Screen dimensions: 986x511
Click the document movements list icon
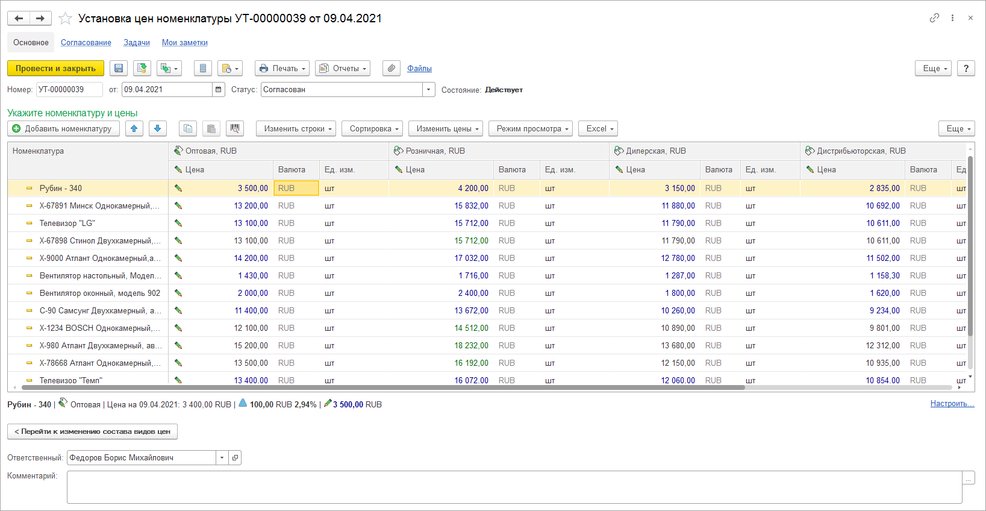tap(203, 69)
